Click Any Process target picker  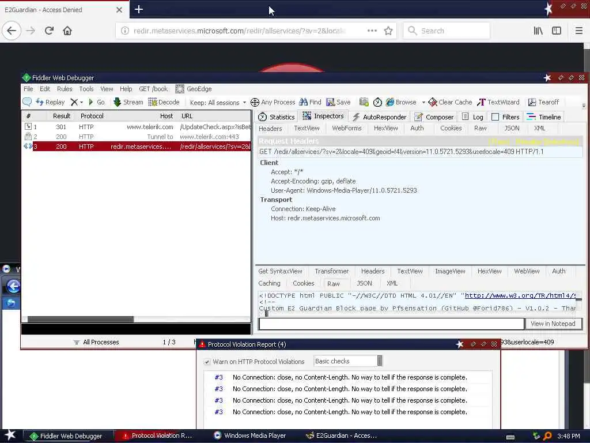tap(273, 102)
